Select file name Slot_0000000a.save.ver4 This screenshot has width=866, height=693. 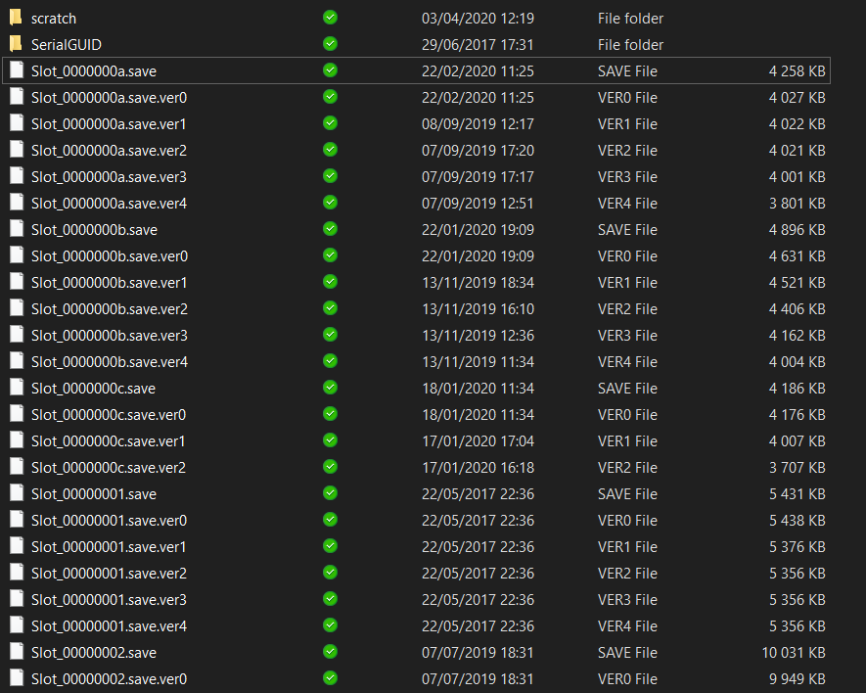click(109, 204)
